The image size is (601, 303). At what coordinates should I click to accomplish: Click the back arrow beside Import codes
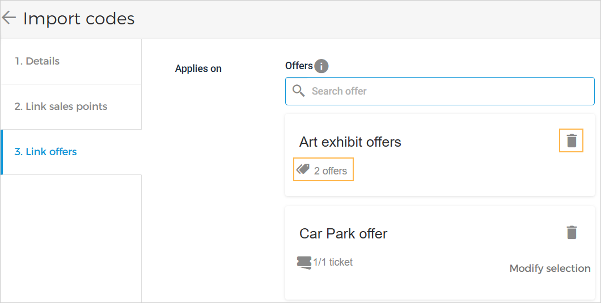point(9,18)
